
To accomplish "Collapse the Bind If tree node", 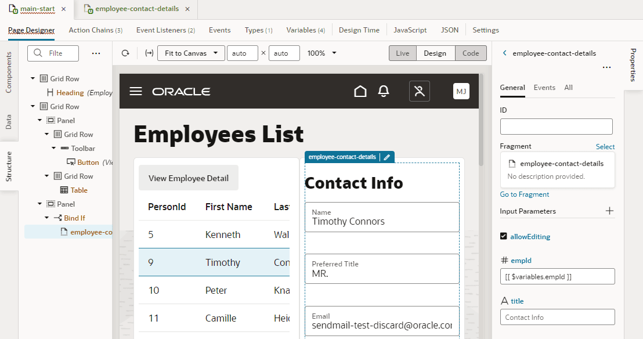I will click(x=47, y=218).
